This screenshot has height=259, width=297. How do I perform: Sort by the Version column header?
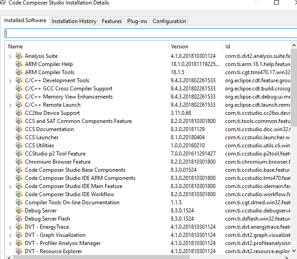(x=195, y=47)
